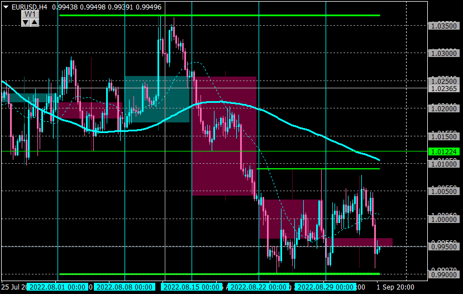Click the down arrow button under W1
The height and width of the screenshot is (294, 463).
click(x=26, y=22)
